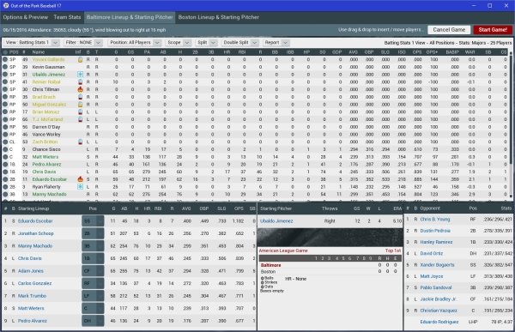Viewport: 515px width, 332px height.
Task: Click the yellow fatigue icon next to Miguel Gonzalez
Action: 80,105
